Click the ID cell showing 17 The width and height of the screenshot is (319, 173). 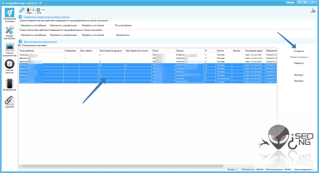click(x=209, y=58)
